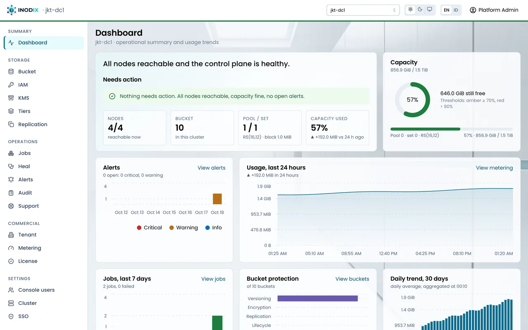The image size is (528, 330).
Task: Open Console users settings
Action: [44, 290]
